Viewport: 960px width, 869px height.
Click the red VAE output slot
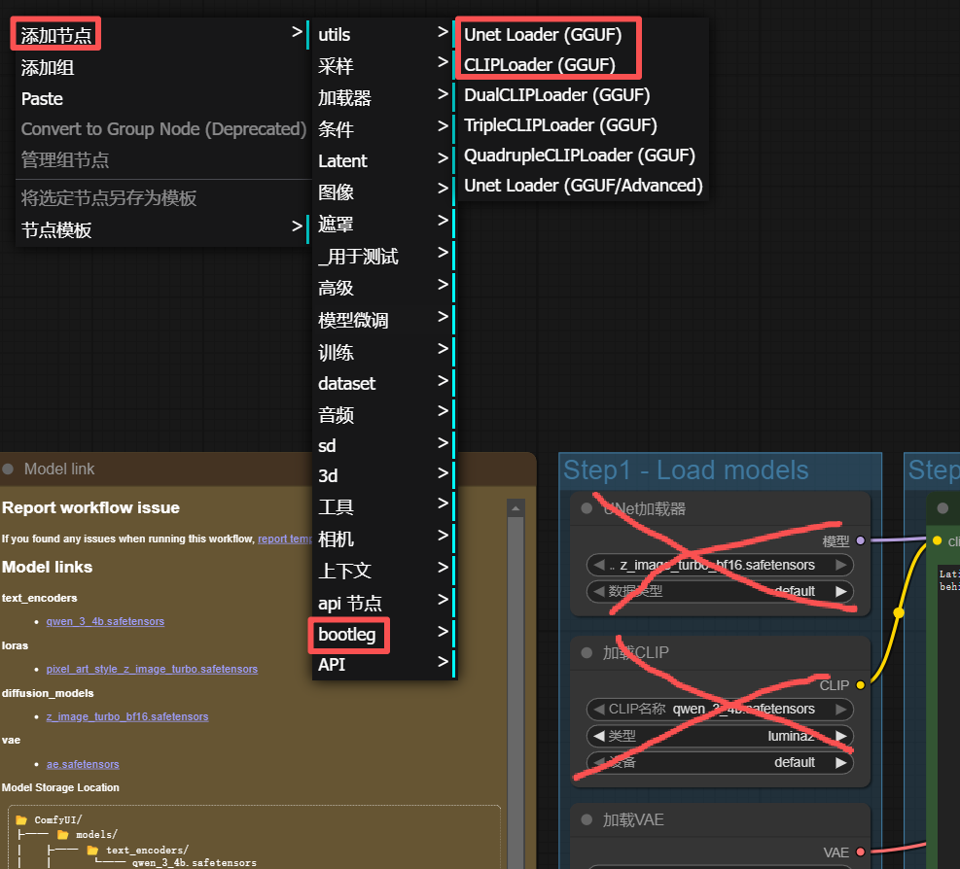tap(860, 852)
